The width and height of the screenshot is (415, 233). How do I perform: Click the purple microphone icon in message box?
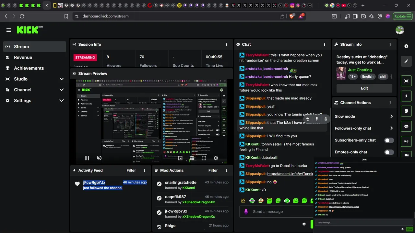pyautogui.click(x=246, y=211)
